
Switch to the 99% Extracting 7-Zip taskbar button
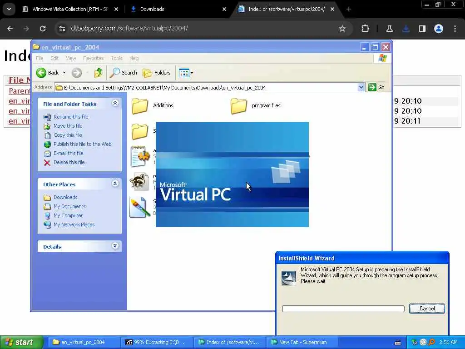156,343
